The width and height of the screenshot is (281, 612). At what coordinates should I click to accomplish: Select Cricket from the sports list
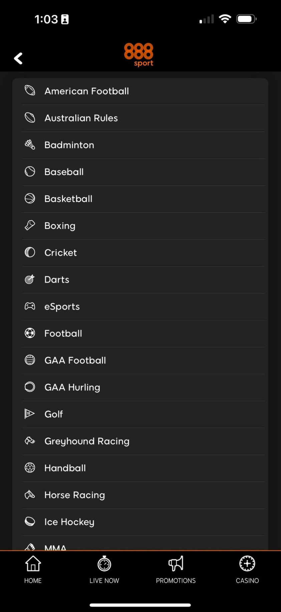click(61, 253)
